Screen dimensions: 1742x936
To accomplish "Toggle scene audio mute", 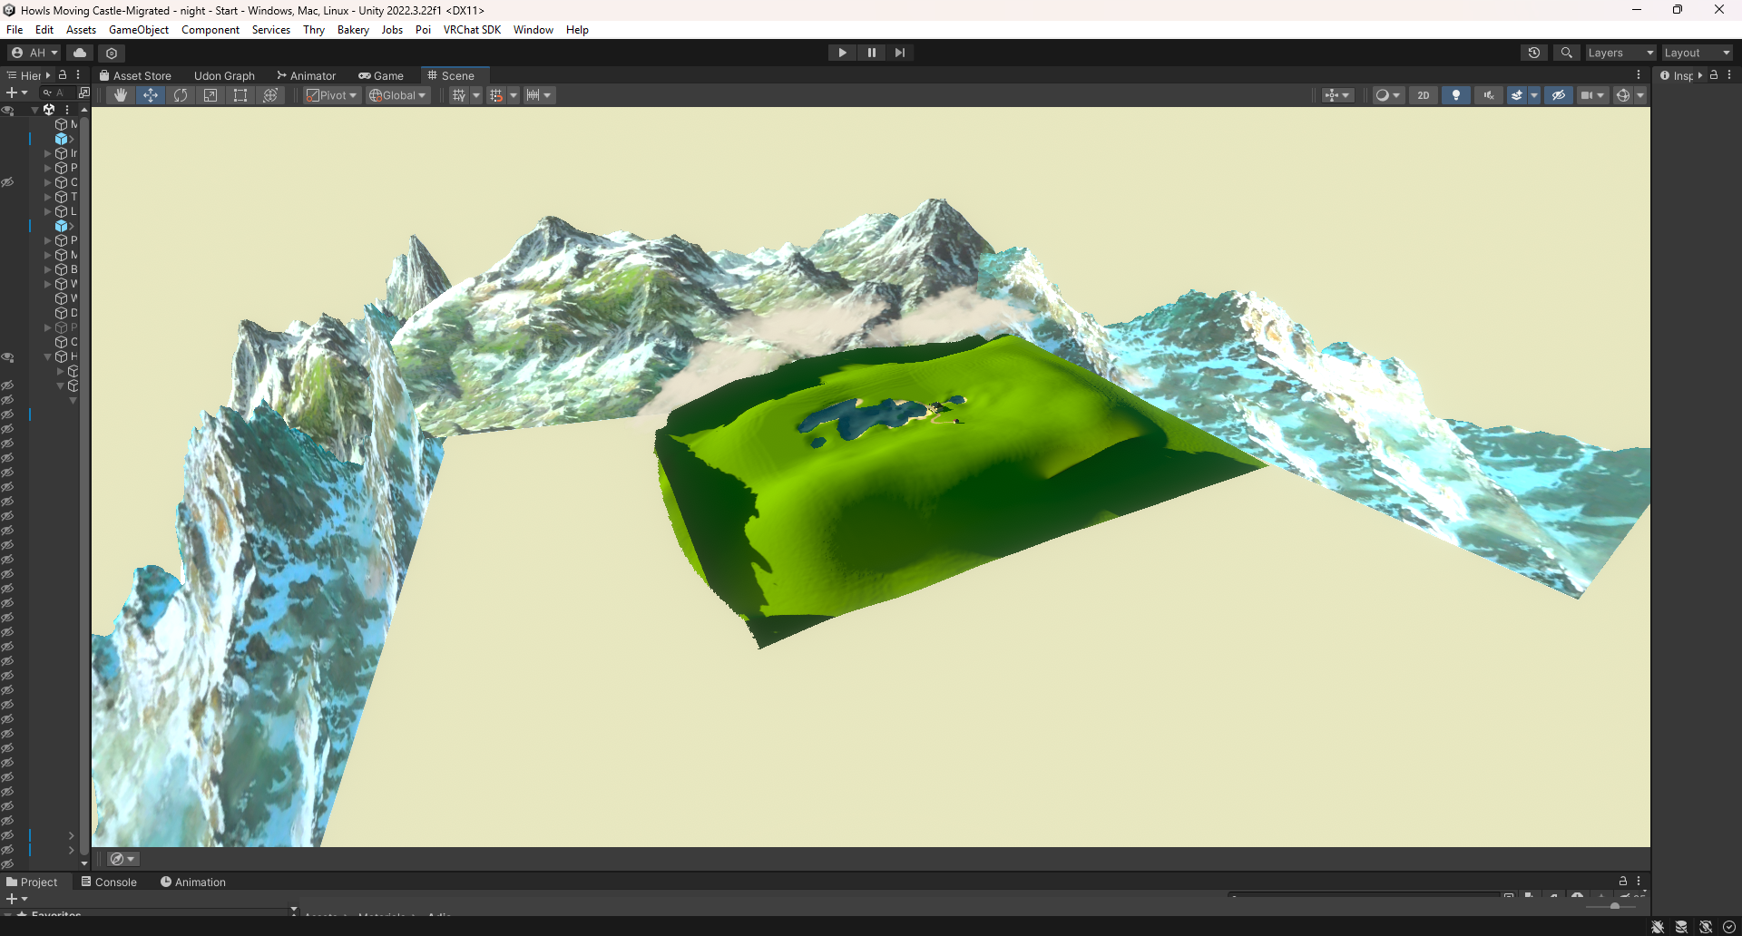I will pyautogui.click(x=1489, y=95).
